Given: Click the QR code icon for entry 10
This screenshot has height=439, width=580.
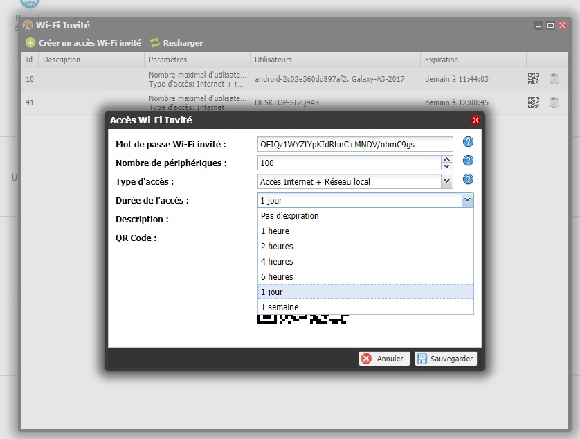Looking at the screenshot, I should click(533, 79).
